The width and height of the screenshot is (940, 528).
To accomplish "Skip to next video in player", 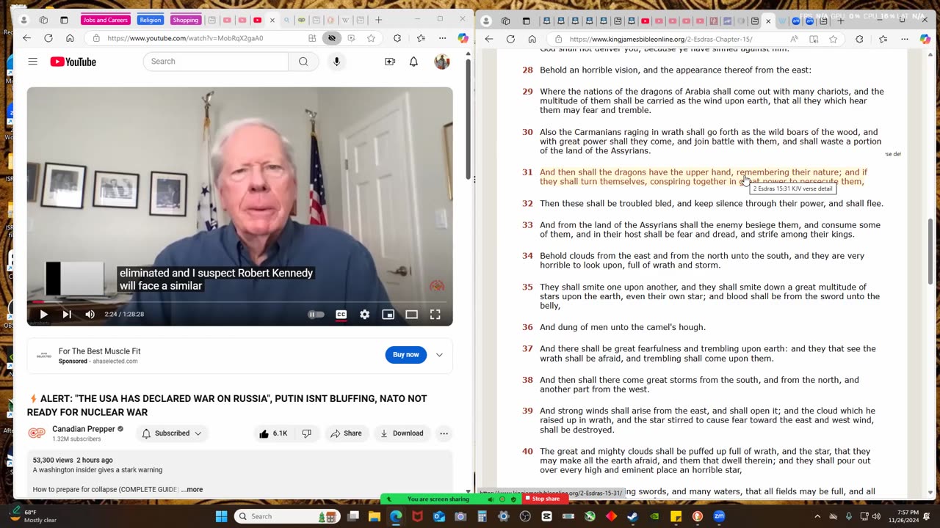I will coord(67,315).
